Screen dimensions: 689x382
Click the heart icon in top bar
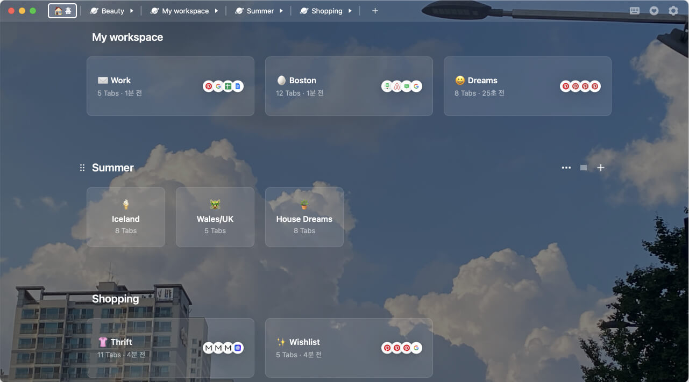point(654,11)
